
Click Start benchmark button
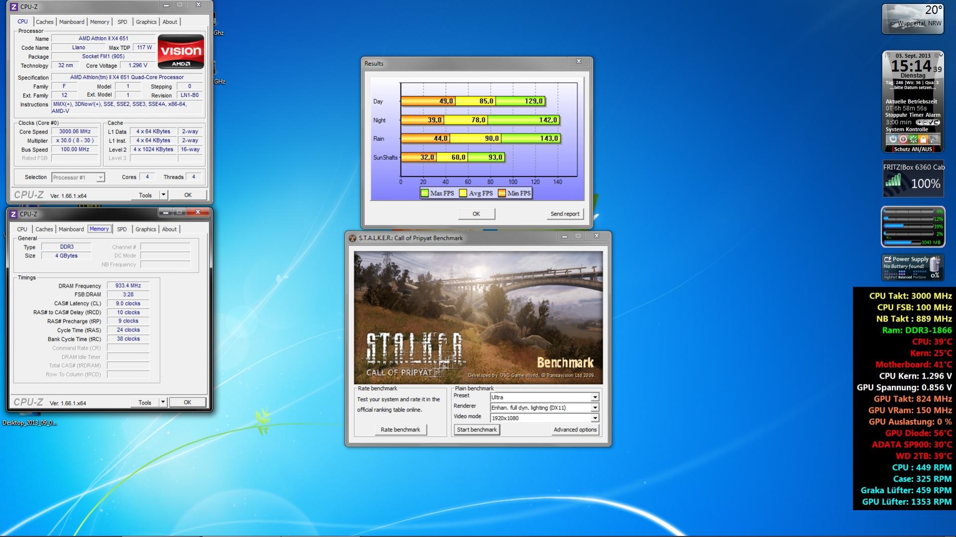tap(477, 430)
